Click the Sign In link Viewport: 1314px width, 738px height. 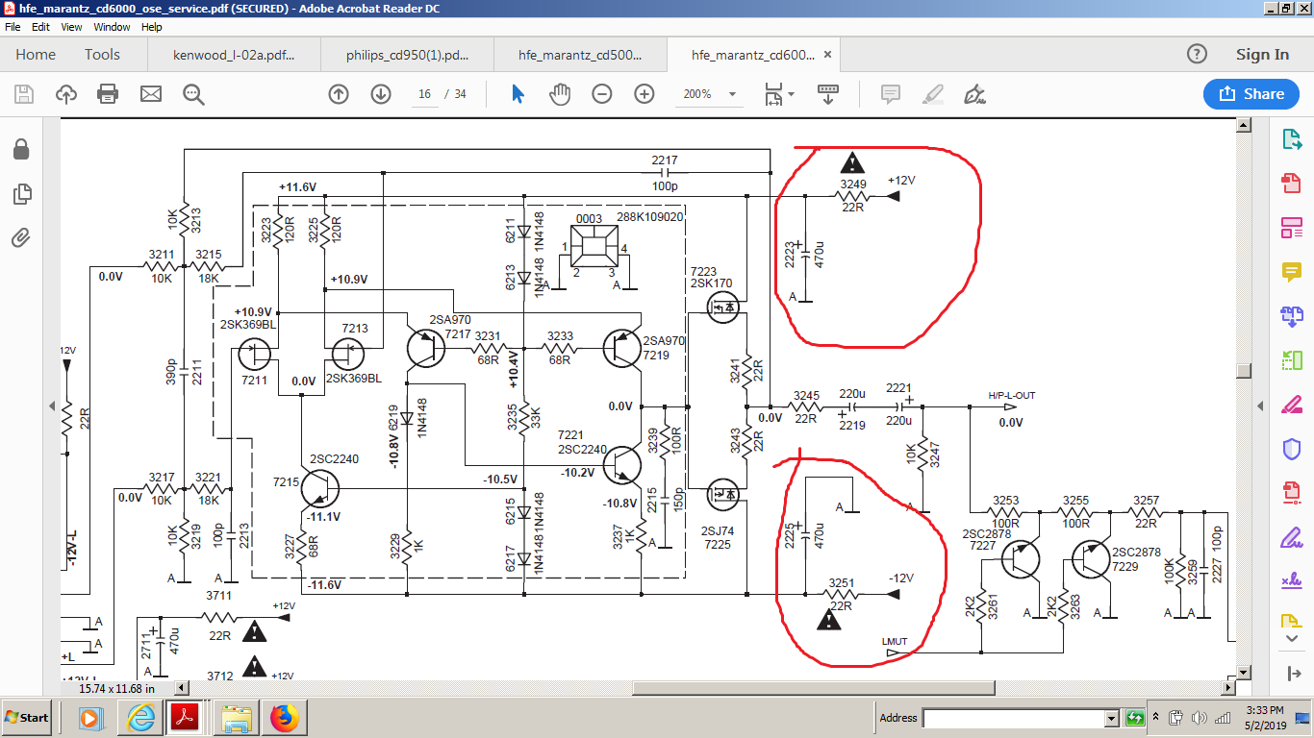coord(1262,55)
